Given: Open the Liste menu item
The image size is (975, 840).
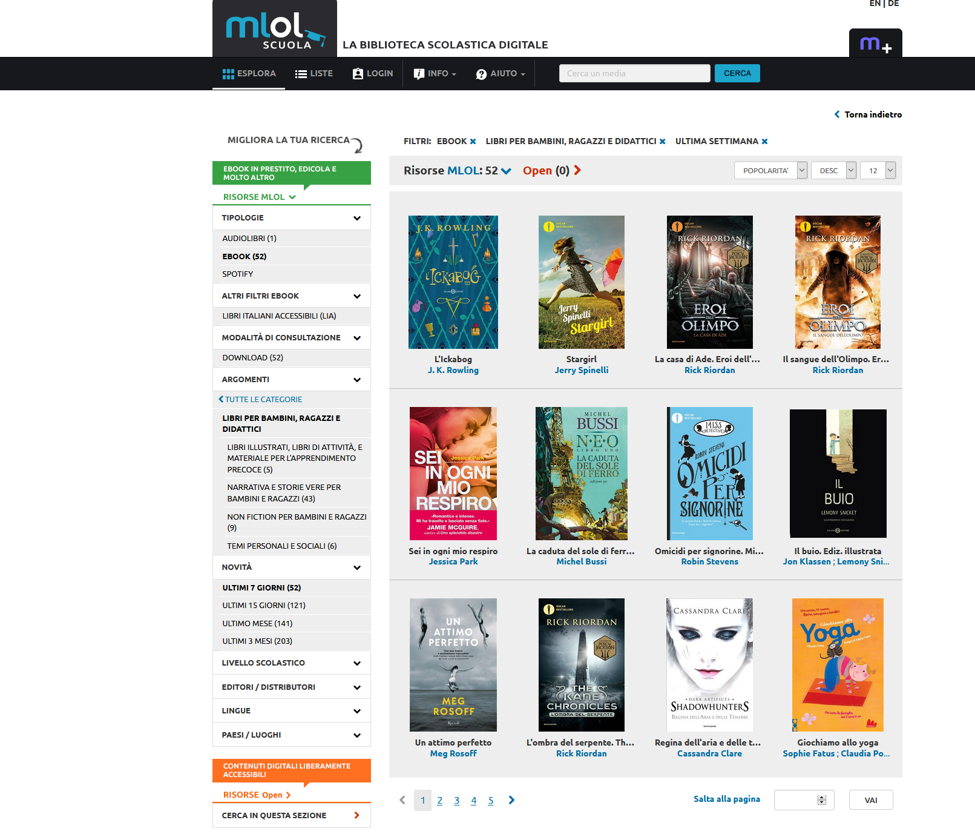Looking at the screenshot, I should tap(314, 73).
